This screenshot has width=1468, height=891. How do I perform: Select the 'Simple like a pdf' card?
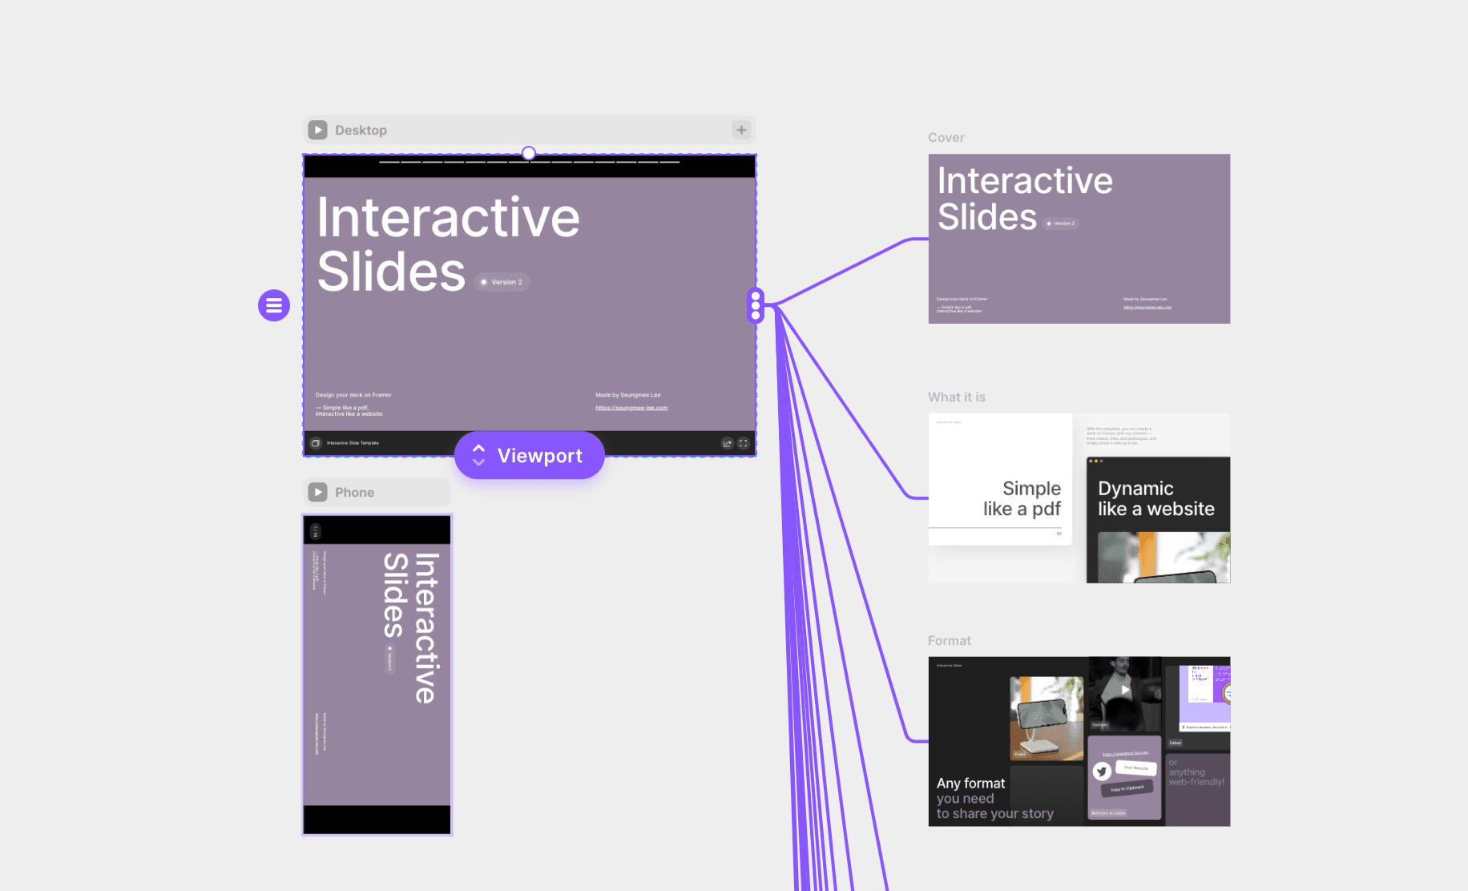[1000, 479]
